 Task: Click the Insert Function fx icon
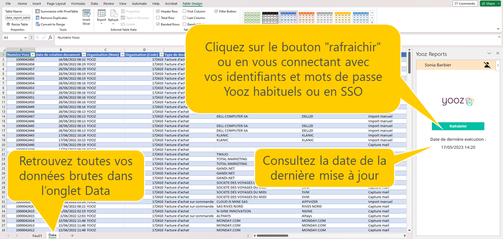[x=50, y=38]
